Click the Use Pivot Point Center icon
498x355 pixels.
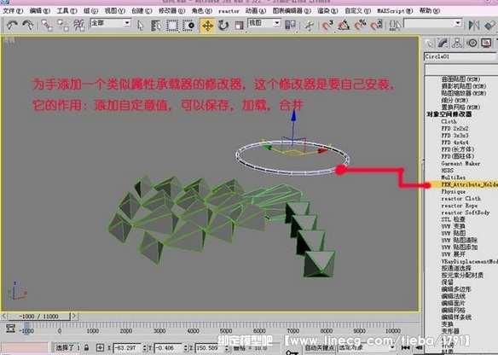tap(290, 26)
